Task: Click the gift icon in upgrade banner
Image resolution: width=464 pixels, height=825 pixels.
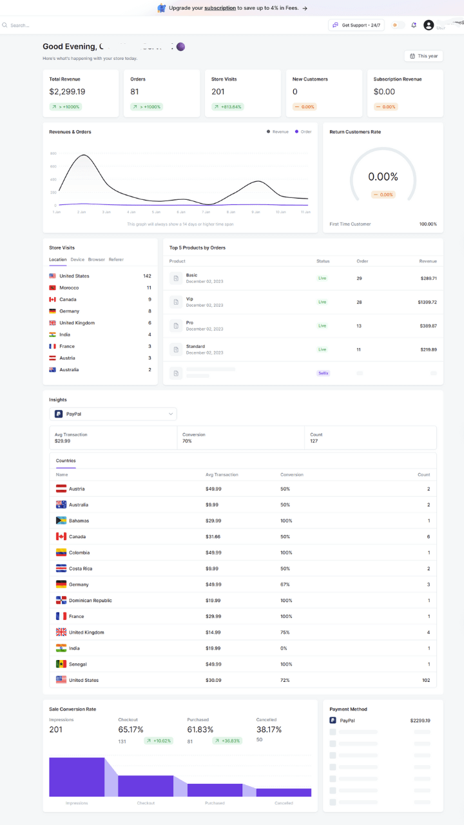Action: coord(162,8)
